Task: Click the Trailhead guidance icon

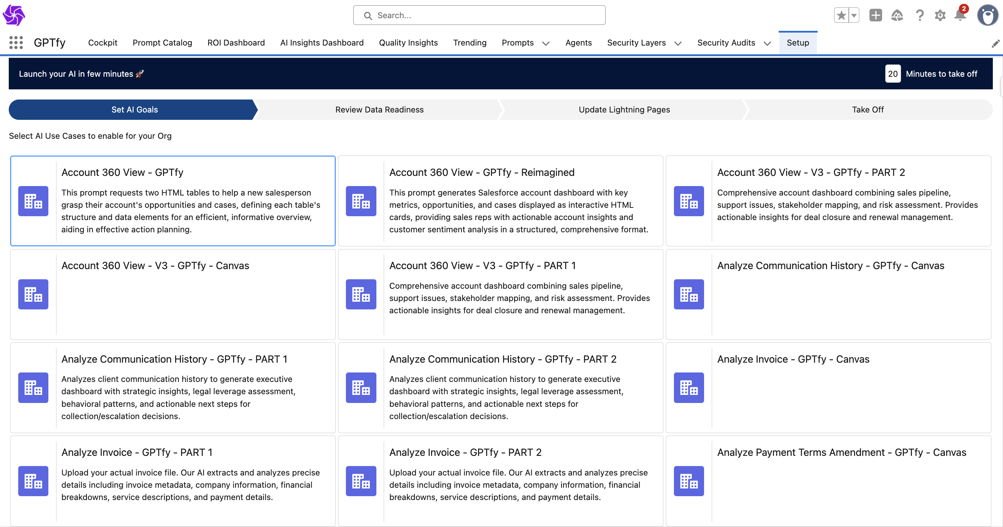Action: point(897,15)
